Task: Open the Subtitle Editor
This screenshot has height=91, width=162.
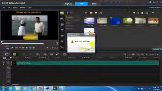Action: click(x=65, y=54)
